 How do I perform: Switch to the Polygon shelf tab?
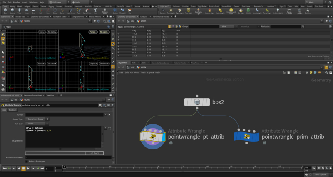[27, 6]
